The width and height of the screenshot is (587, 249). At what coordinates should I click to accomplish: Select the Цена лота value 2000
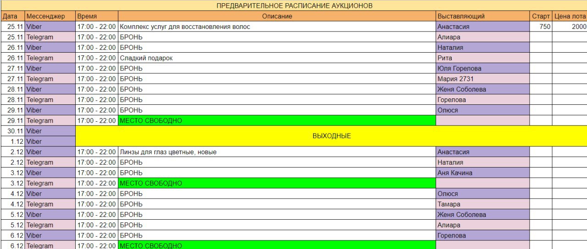click(570, 27)
